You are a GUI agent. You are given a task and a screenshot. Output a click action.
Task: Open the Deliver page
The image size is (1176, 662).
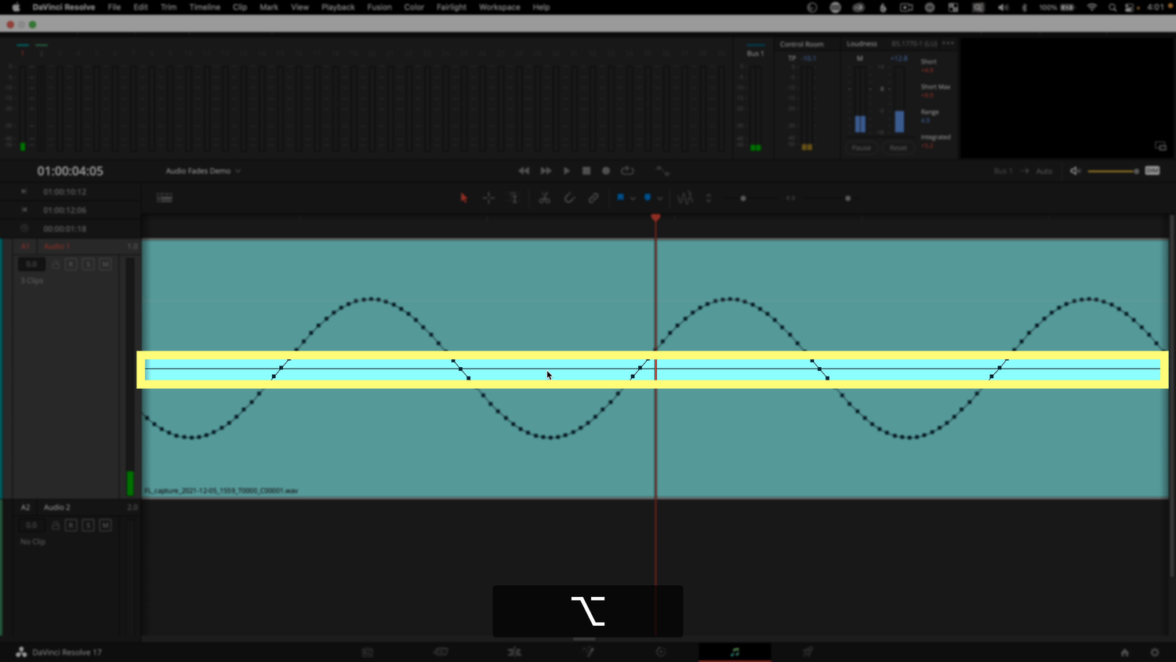pyautogui.click(x=807, y=652)
